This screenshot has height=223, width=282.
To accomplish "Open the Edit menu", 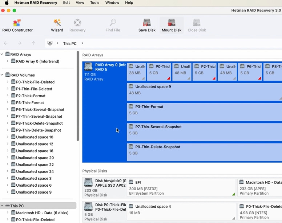I will pyautogui.click(x=67, y=3).
